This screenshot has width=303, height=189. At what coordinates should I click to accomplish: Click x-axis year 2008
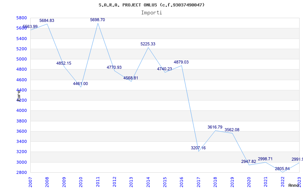[47, 182]
